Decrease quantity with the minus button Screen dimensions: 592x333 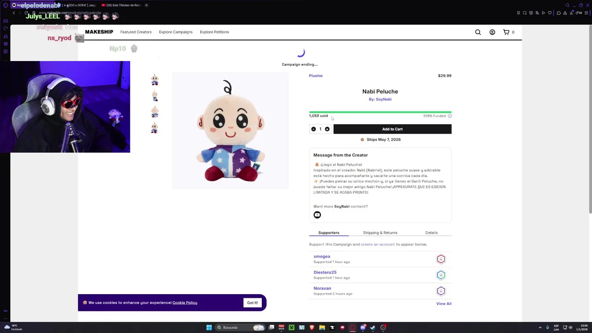tap(314, 129)
